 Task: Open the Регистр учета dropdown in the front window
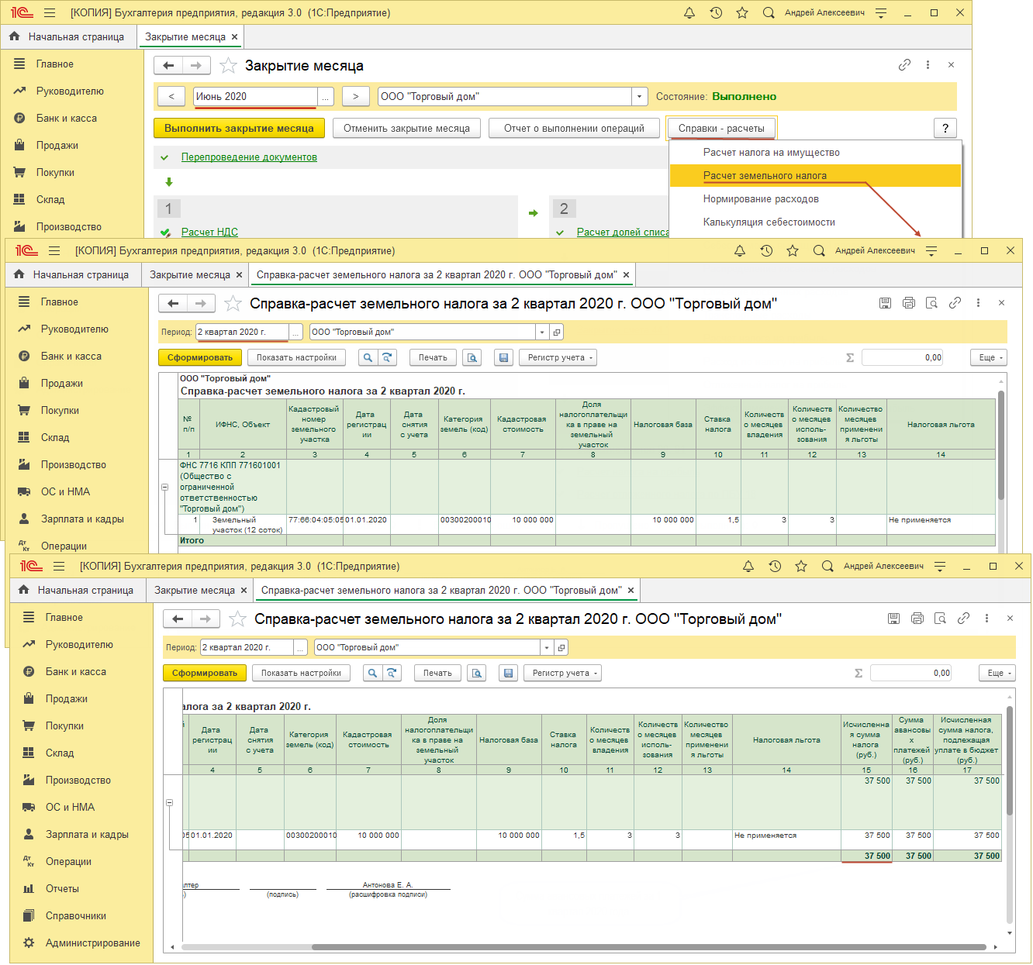pyautogui.click(x=562, y=674)
